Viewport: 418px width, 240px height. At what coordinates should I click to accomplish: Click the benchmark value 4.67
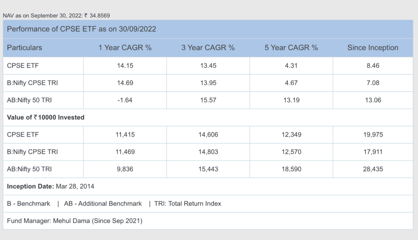coord(291,83)
